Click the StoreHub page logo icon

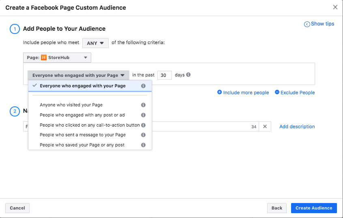[44, 57]
